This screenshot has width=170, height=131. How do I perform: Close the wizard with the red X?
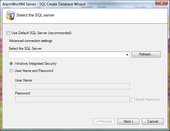161,3
